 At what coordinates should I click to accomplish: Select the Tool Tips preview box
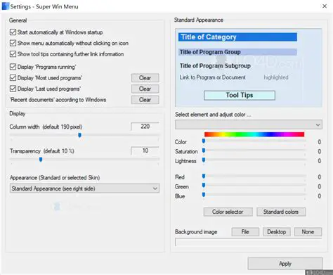pyautogui.click(x=240, y=95)
